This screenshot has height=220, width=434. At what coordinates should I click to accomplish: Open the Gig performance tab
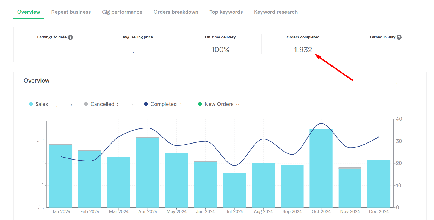click(122, 12)
